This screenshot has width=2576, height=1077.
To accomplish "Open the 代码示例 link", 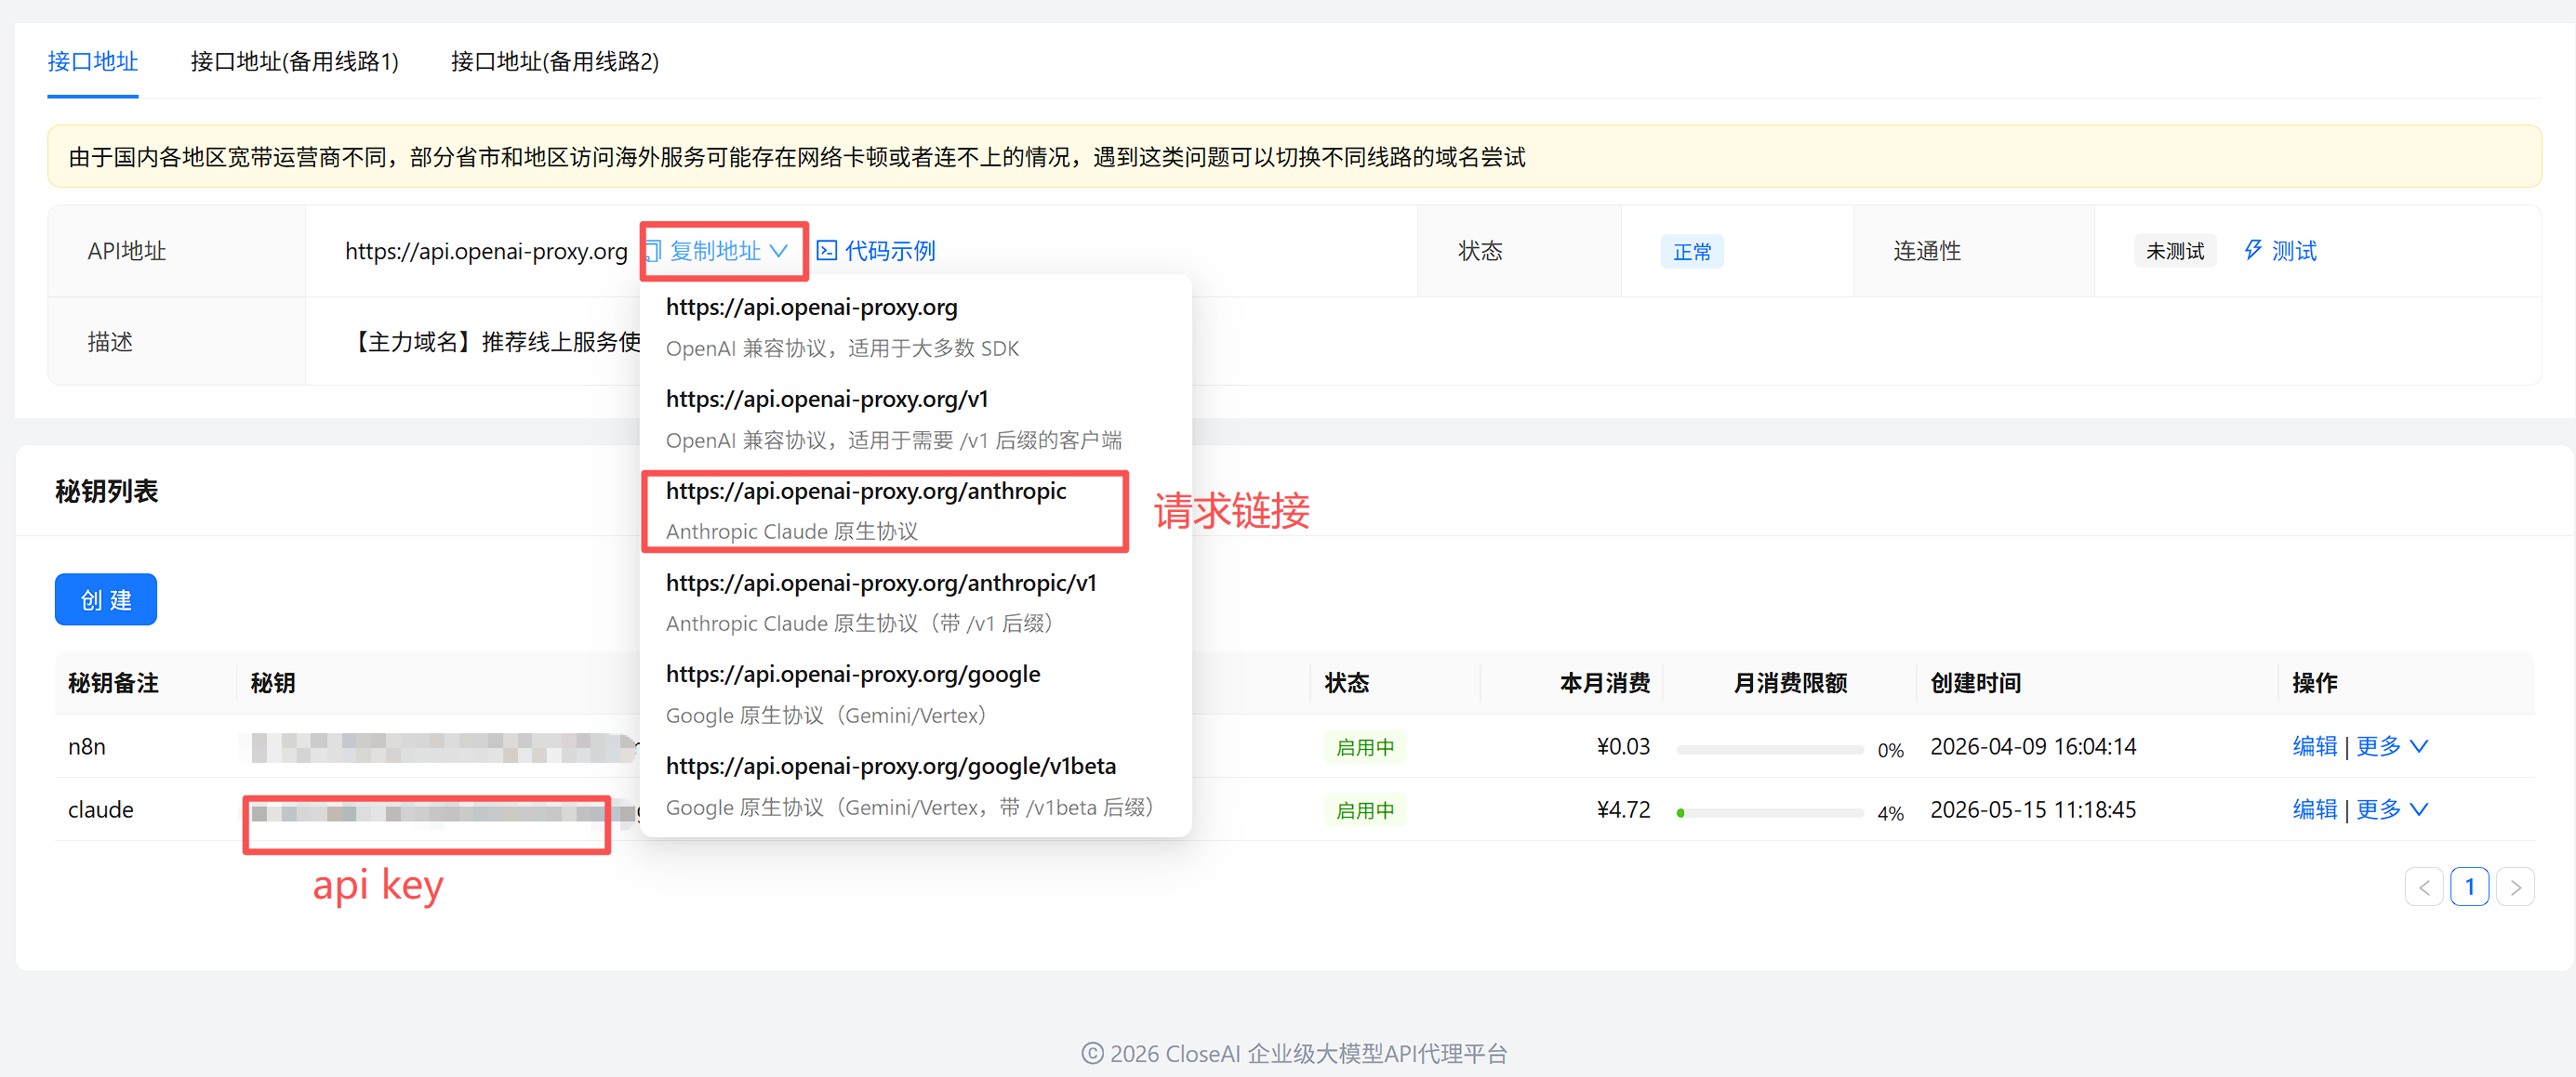I will pyautogui.click(x=889, y=251).
